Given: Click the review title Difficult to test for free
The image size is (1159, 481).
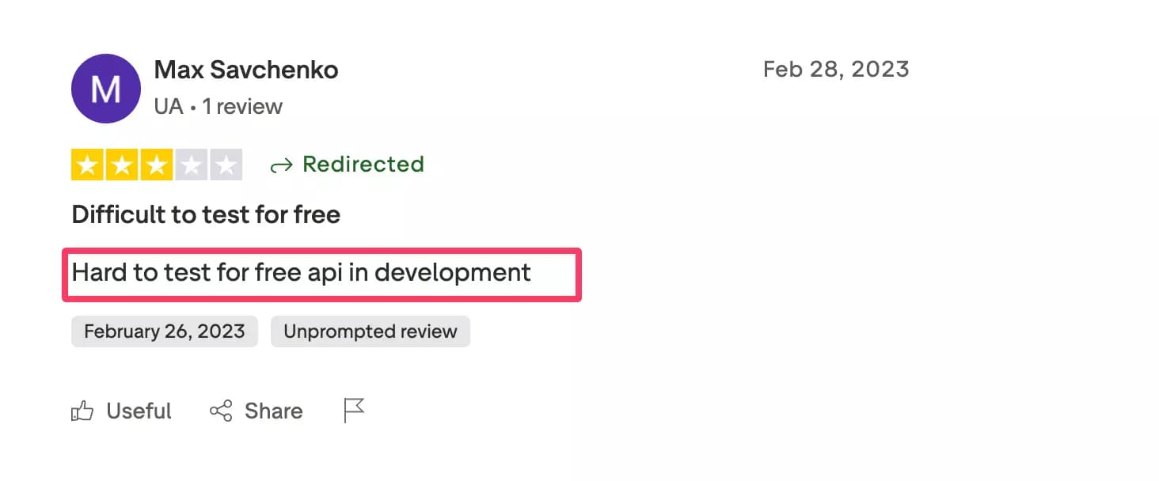Looking at the screenshot, I should tap(205, 214).
